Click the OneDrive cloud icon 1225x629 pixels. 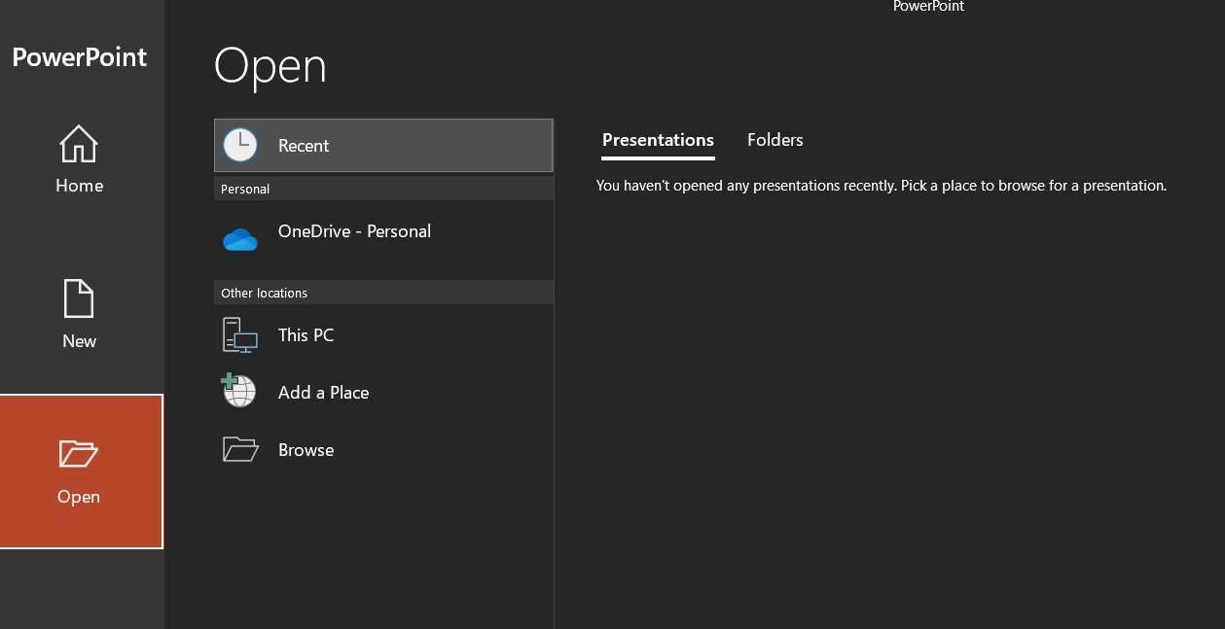(240, 239)
